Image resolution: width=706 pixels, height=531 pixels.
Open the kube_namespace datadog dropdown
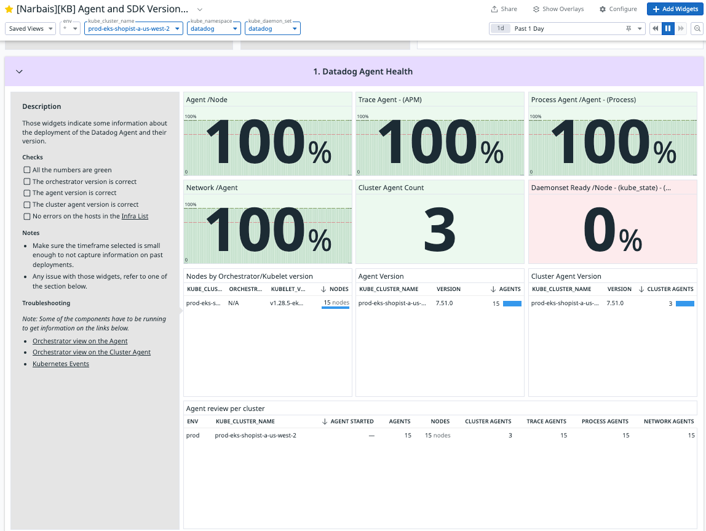[214, 28]
